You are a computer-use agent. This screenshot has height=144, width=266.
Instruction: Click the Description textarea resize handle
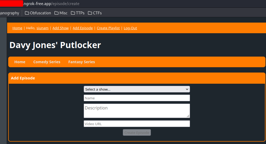(x=188, y=116)
